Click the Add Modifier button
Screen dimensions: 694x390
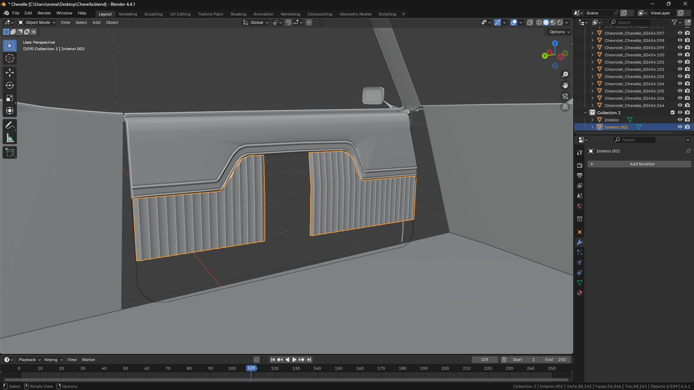click(x=639, y=164)
